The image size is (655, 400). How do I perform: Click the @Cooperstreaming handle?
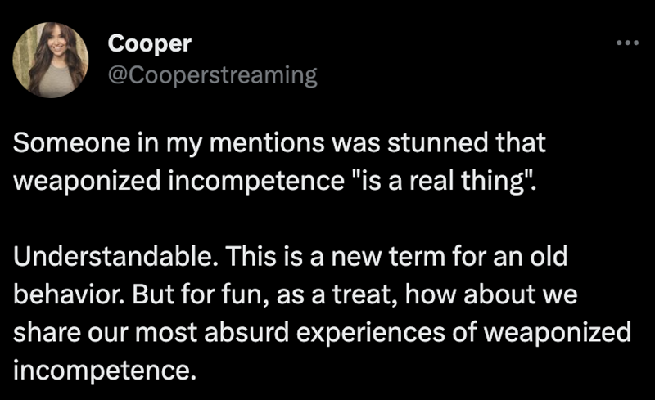click(x=212, y=75)
